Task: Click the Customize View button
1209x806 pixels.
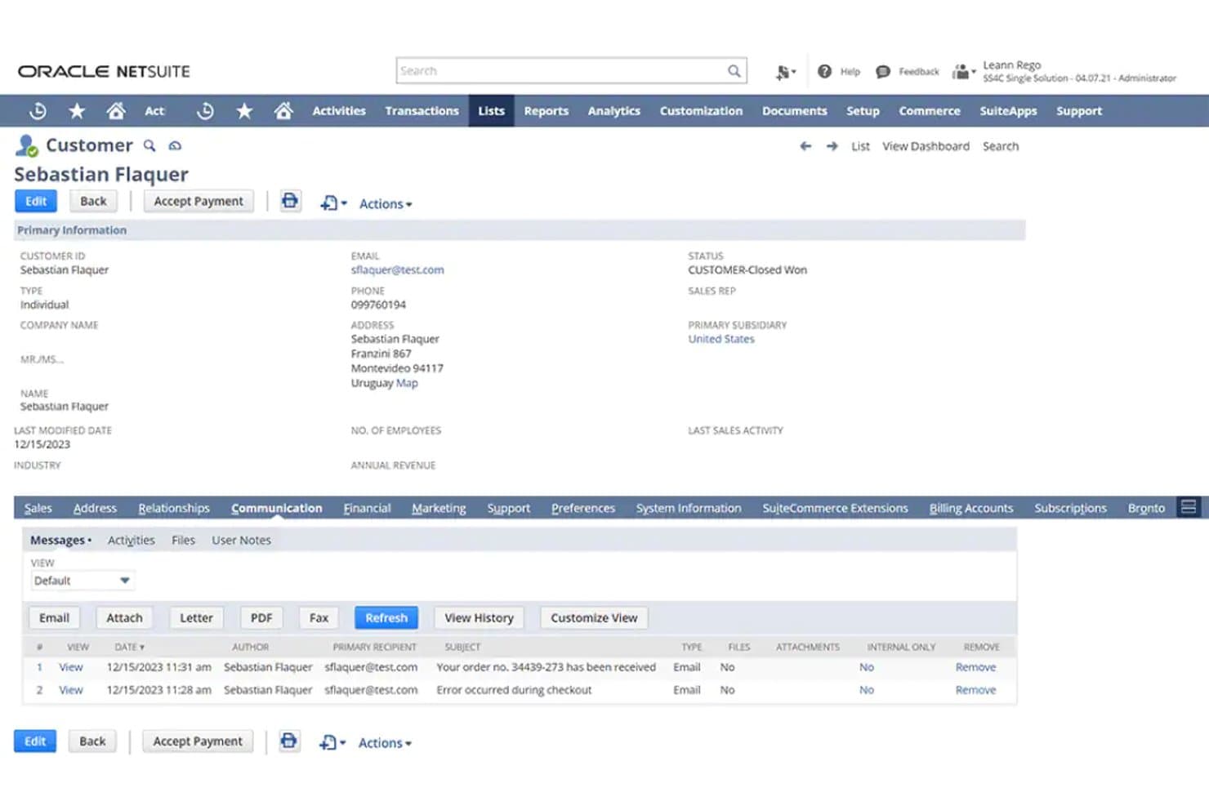Action: (x=594, y=618)
